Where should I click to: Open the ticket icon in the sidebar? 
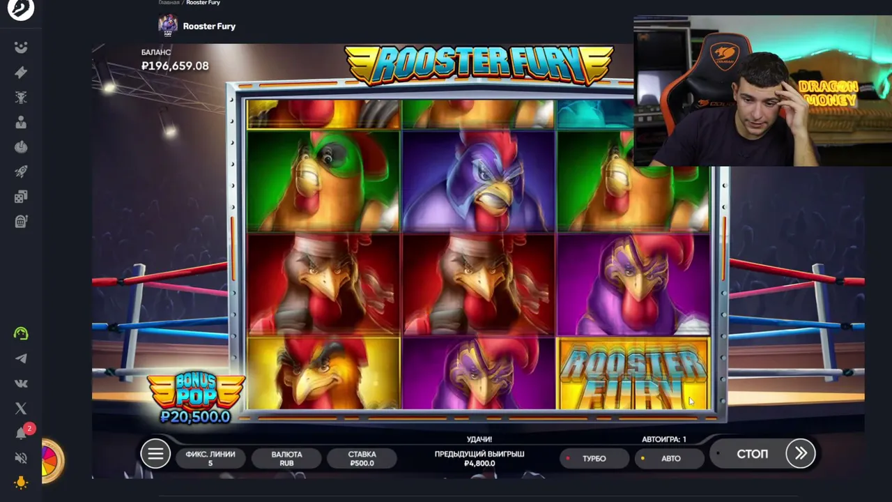point(21,73)
